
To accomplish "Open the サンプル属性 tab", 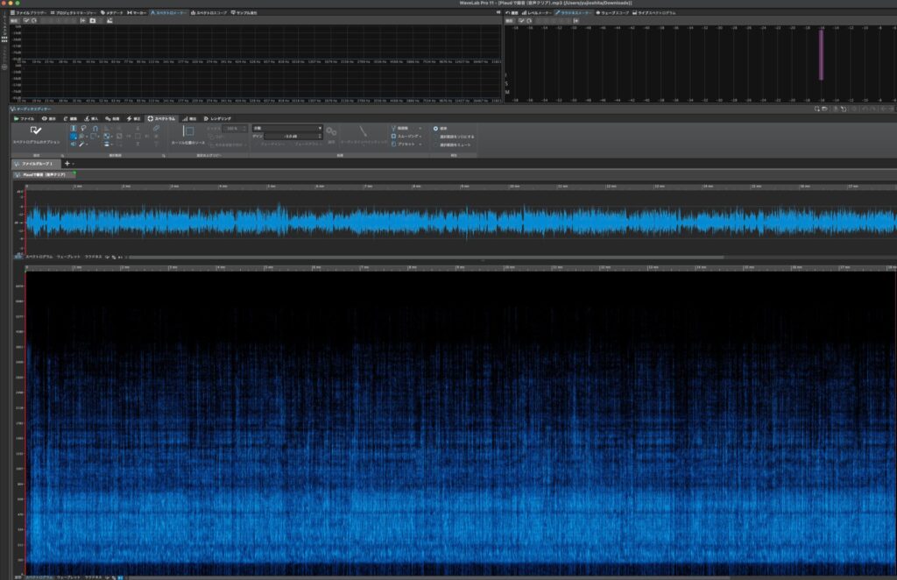I will (244, 12).
